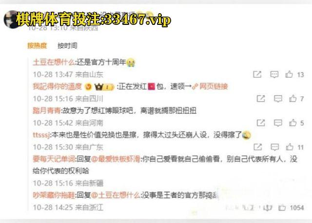Open reply on the 10-28 15:16 四川 comment

click(x=278, y=99)
